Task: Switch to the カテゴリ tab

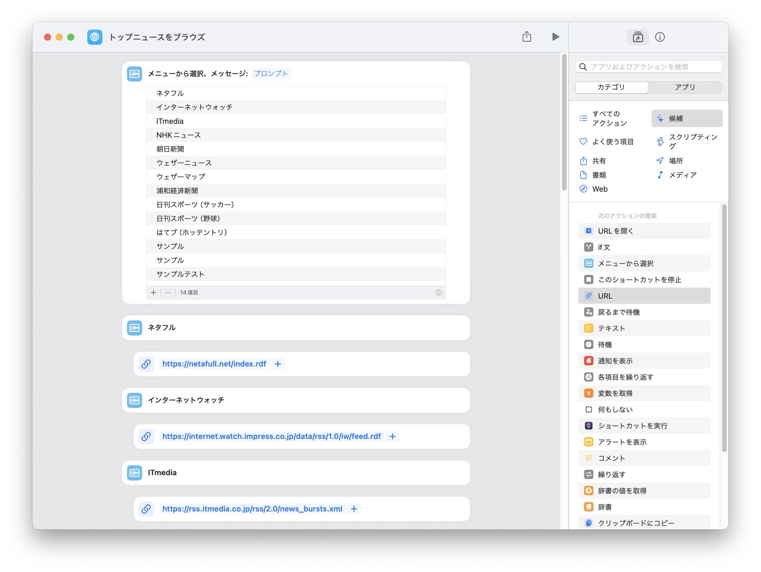Action: click(611, 87)
